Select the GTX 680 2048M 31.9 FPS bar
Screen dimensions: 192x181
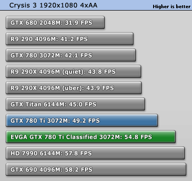[55, 23]
